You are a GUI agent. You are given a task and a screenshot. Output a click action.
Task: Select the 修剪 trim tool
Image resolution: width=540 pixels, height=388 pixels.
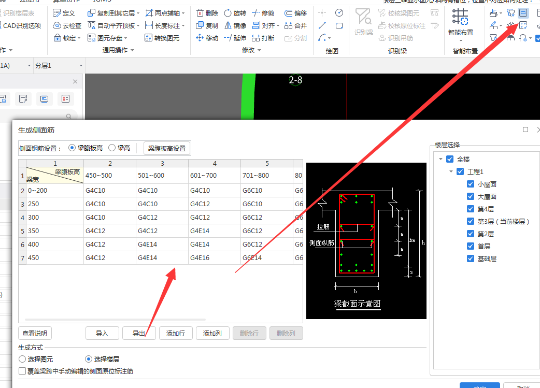point(263,13)
